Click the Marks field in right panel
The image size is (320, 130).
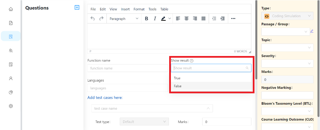coord(287,79)
